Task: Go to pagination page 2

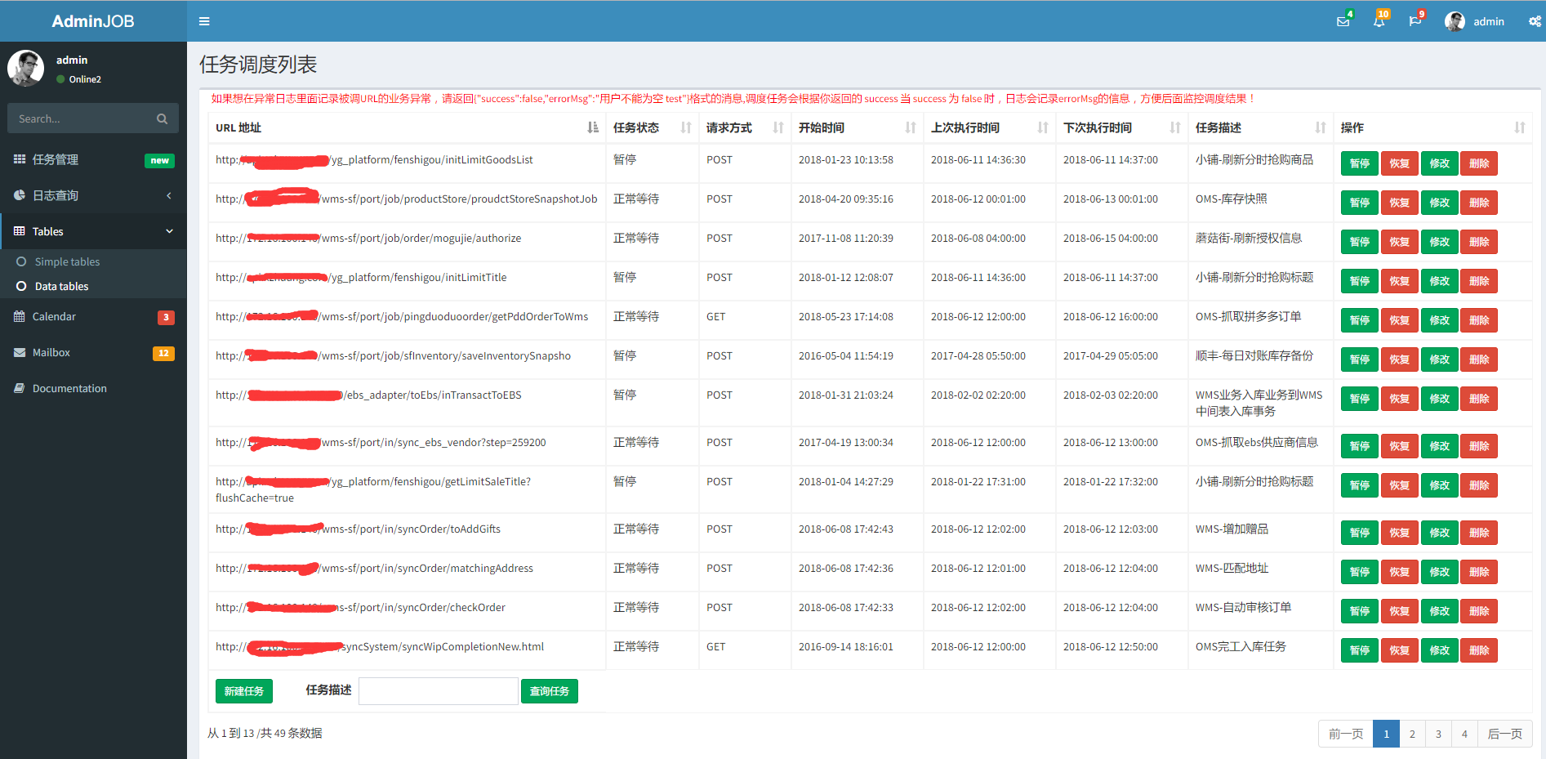Action: 1412,734
